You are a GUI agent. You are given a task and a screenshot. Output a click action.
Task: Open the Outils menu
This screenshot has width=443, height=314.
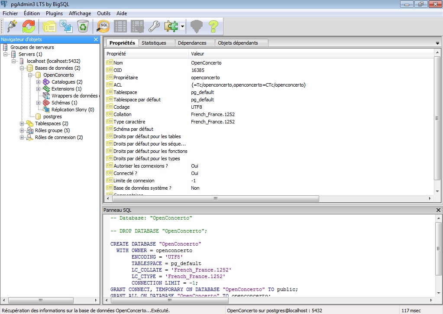tap(104, 13)
